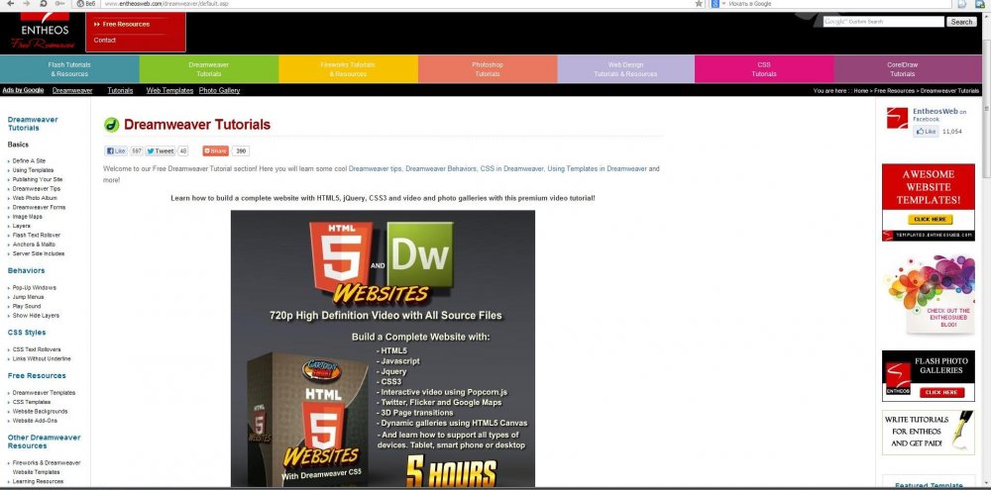
Task: Open Using Templates in sidebar
Action: [x=33, y=170]
